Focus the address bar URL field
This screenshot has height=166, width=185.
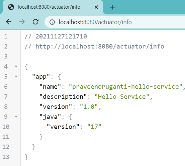pyautogui.click(x=115, y=22)
